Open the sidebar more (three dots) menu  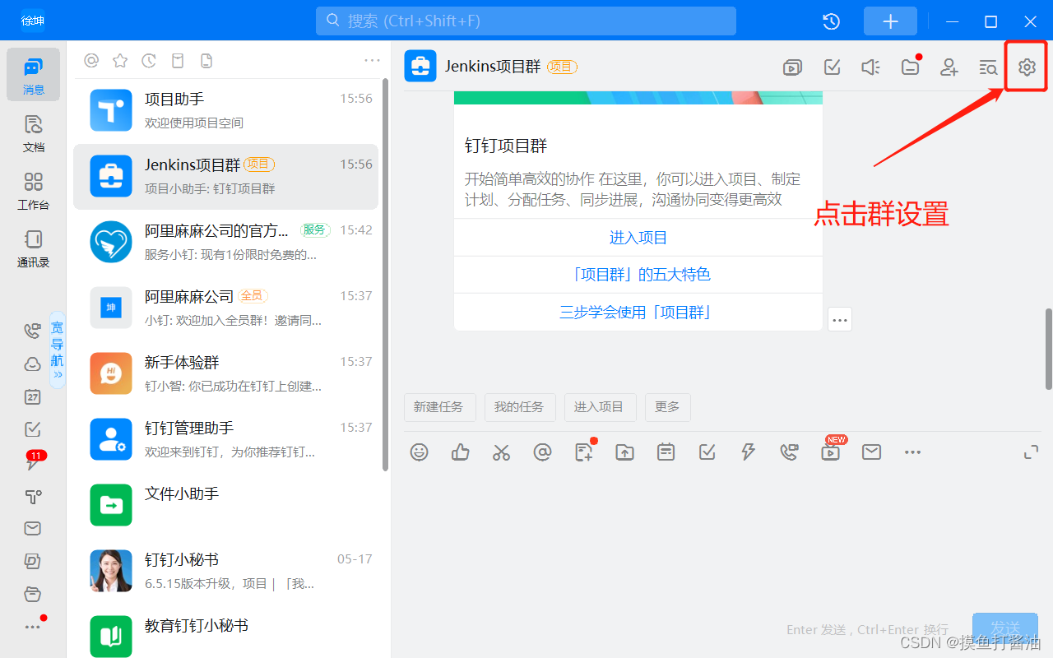[x=33, y=626]
